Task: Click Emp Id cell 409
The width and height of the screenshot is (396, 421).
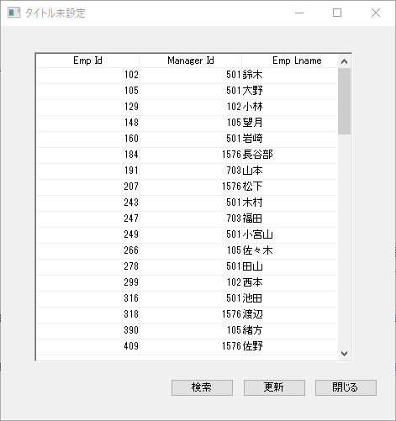Action: point(87,346)
